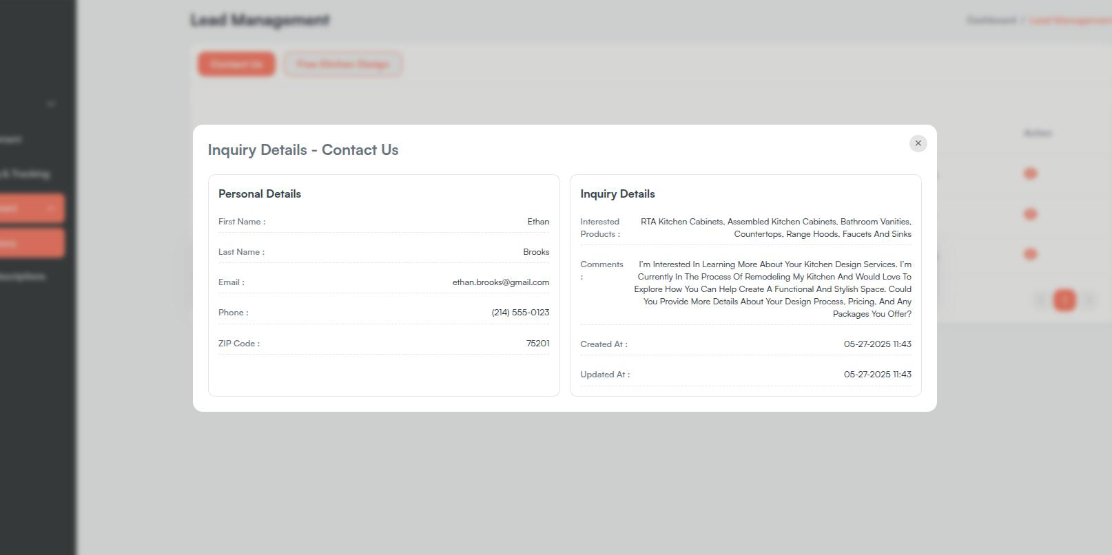Click the Inquiry Details - Contact Us title

(x=303, y=150)
